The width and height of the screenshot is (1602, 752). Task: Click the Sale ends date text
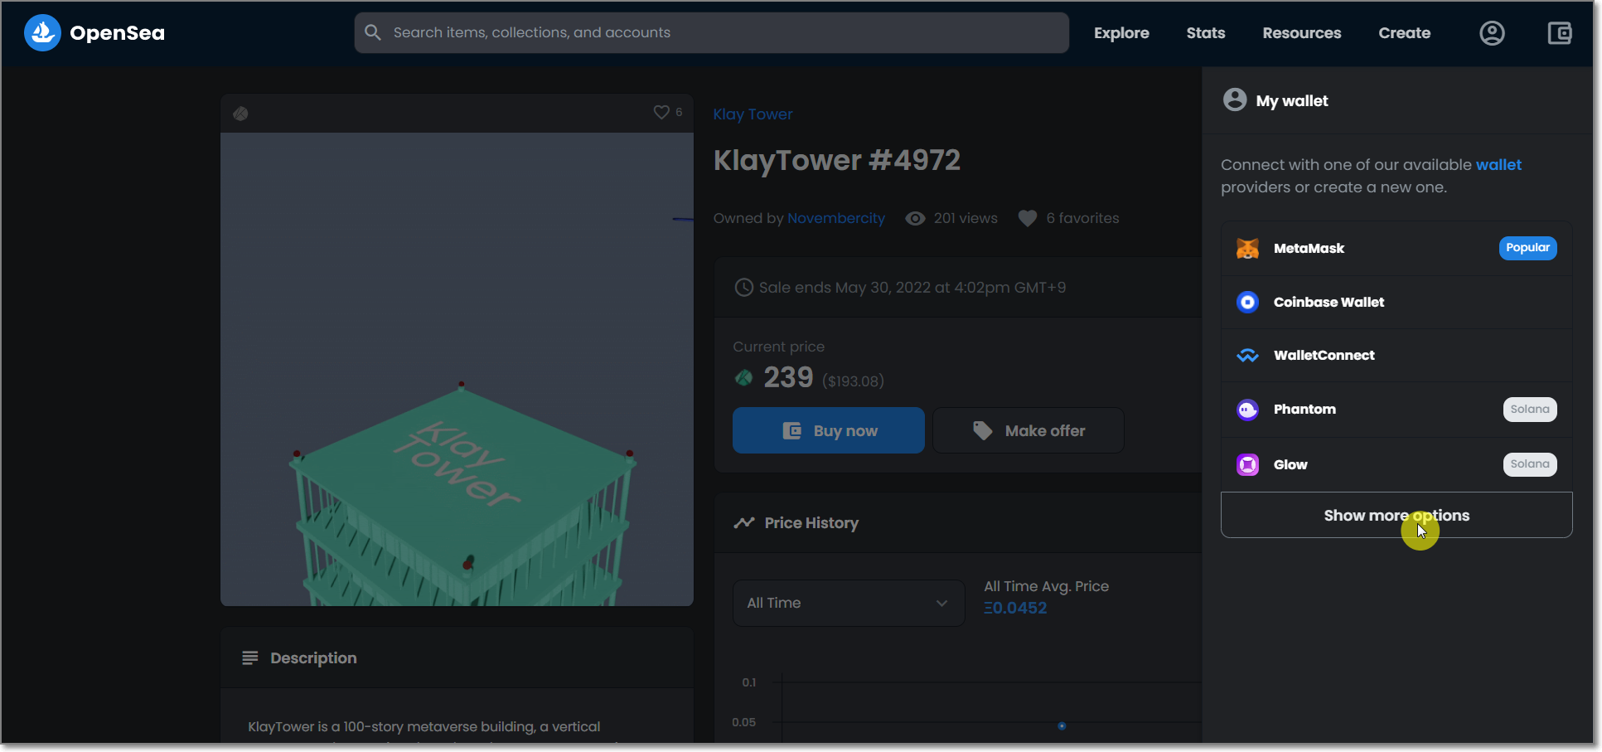pos(912,288)
